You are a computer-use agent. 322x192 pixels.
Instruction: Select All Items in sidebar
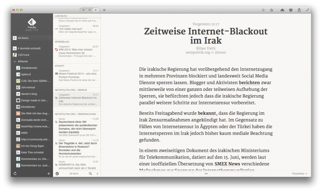click(23, 38)
